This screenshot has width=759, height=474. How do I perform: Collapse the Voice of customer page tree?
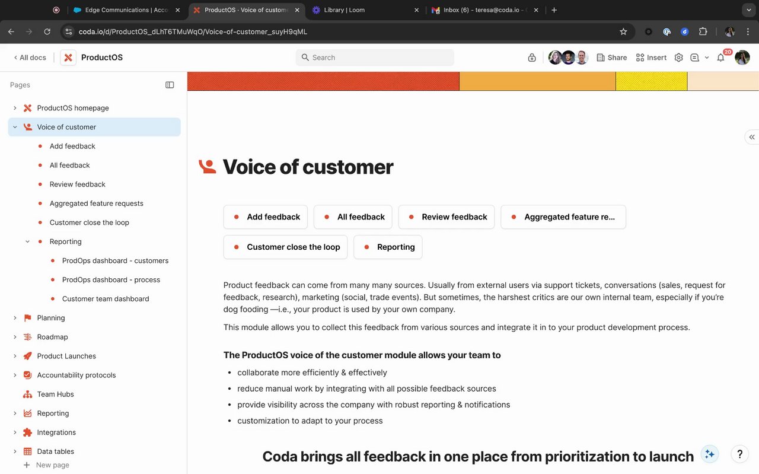point(15,127)
